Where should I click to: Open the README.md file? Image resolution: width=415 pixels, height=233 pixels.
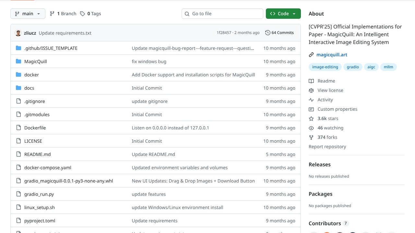pos(37,154)
